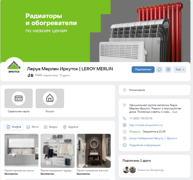Image resolution: width=193 pixels, height=180 pixels.
Task: Open the Проектирование ванной service thumbnail
Action: point(94,150)
